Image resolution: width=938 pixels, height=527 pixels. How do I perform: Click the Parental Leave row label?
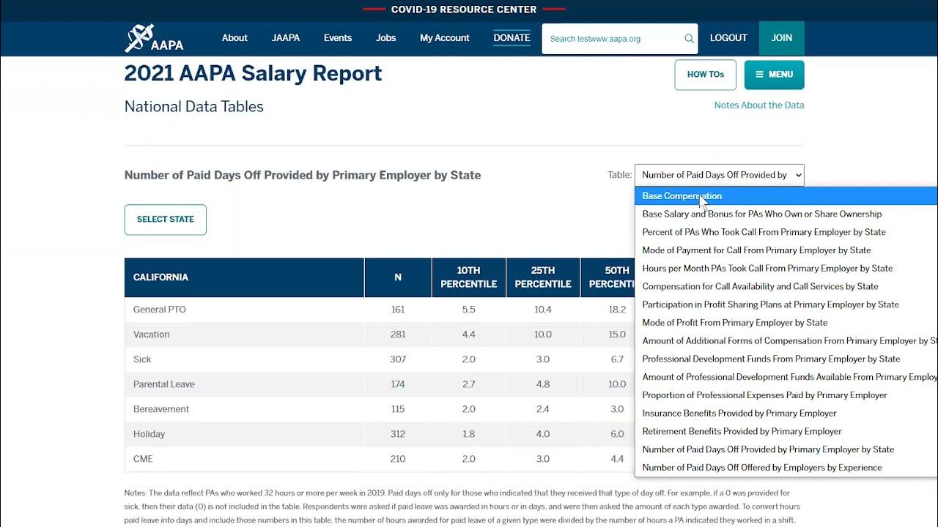[x=164, y=384]
